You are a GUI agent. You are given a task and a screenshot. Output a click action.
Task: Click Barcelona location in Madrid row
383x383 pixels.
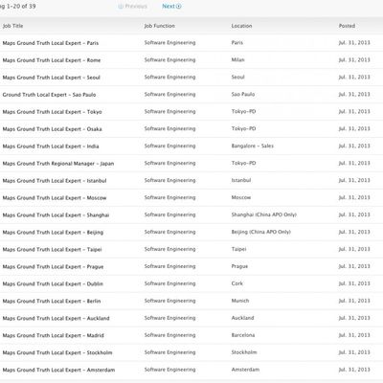coord(243,335)
